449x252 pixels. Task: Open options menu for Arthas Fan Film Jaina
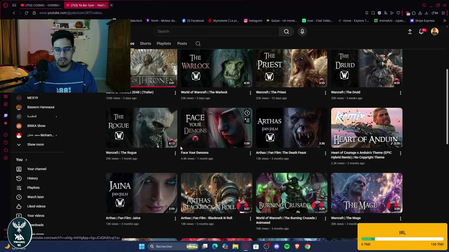(x=175, y=218)
